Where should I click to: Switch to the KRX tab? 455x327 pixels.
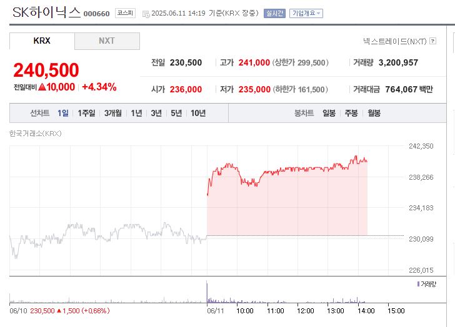(x=42, y=41)
